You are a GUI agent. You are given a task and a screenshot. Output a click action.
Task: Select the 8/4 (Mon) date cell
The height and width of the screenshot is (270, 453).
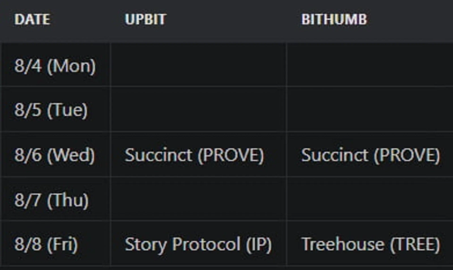55,66
